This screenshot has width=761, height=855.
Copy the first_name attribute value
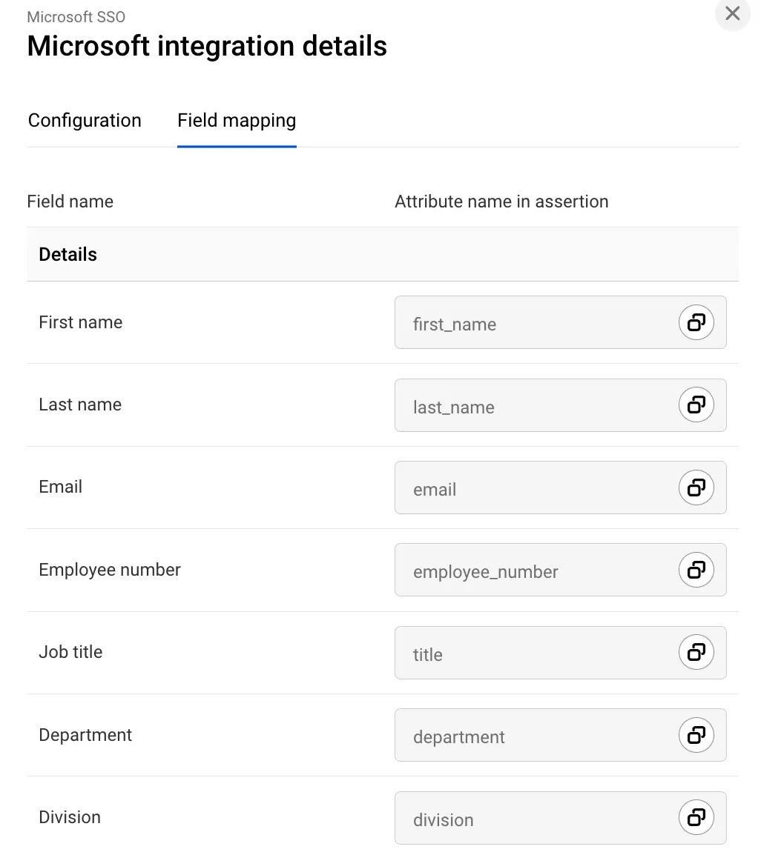[696, 322]
